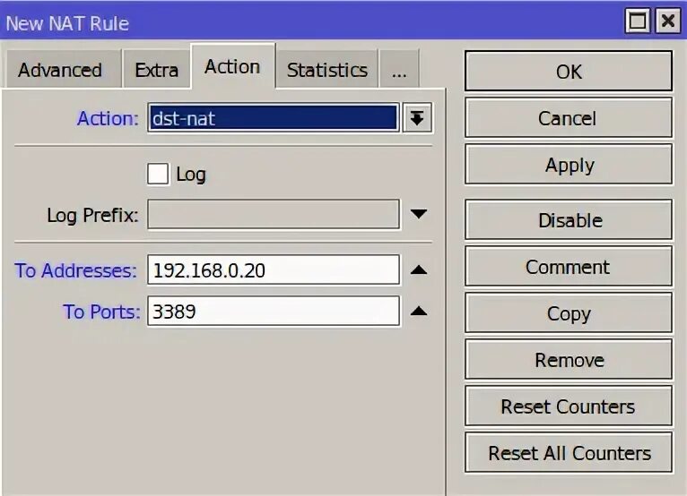Apply the NAT rule settings
Screen dimensions: 687x496
569,165
